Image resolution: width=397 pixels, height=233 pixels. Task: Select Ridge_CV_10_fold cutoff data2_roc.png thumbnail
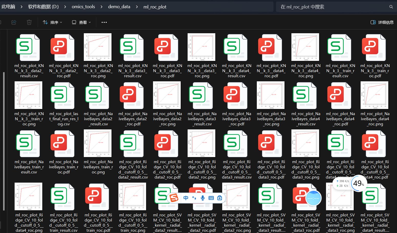coord(201,143)
